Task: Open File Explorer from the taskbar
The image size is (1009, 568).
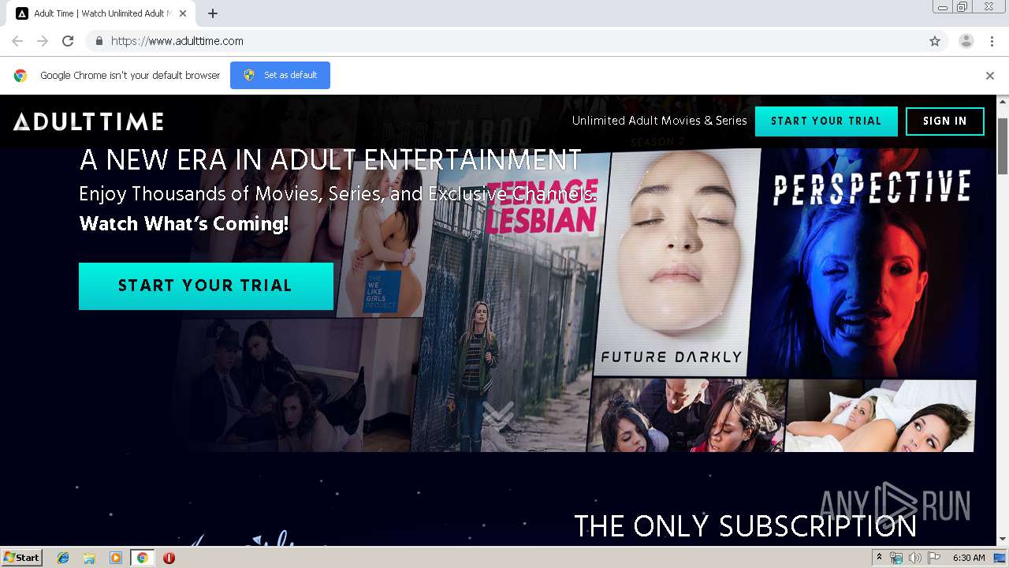Action: [x=89, y=558]
